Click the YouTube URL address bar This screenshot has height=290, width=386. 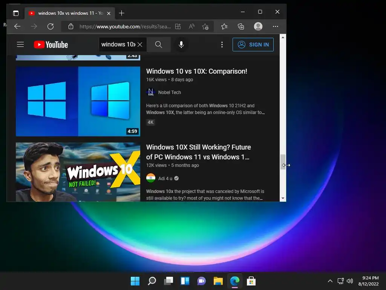pos(125,26)
